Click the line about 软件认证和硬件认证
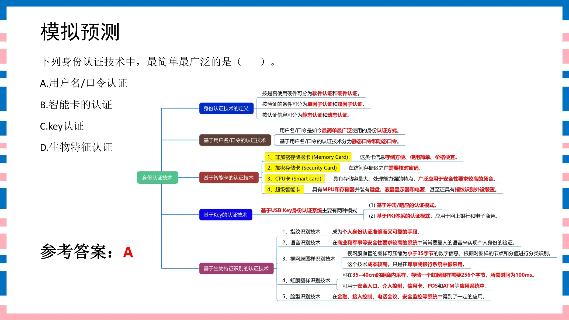 tap(311, 93)
